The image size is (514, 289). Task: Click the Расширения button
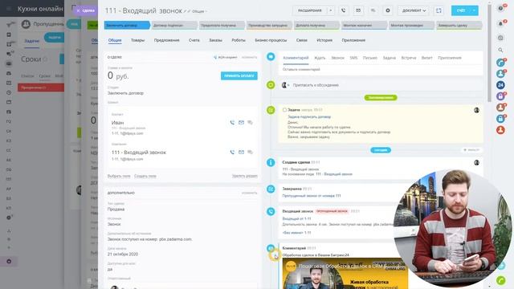(x=310, y=10)
